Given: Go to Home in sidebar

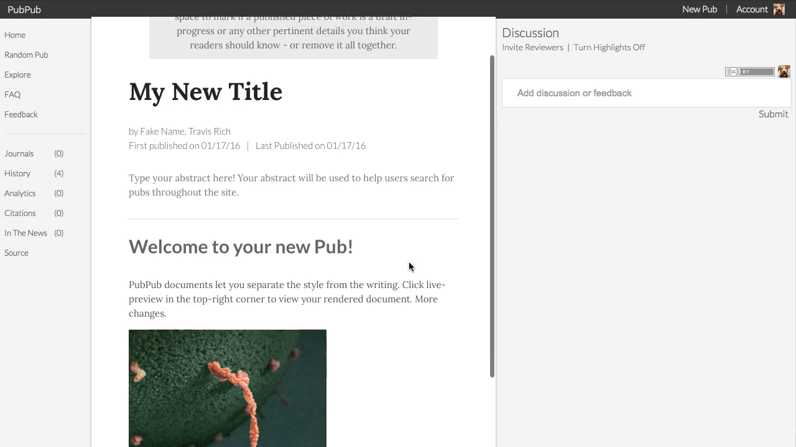Looking at the screenshot, I should coord(15,35).
